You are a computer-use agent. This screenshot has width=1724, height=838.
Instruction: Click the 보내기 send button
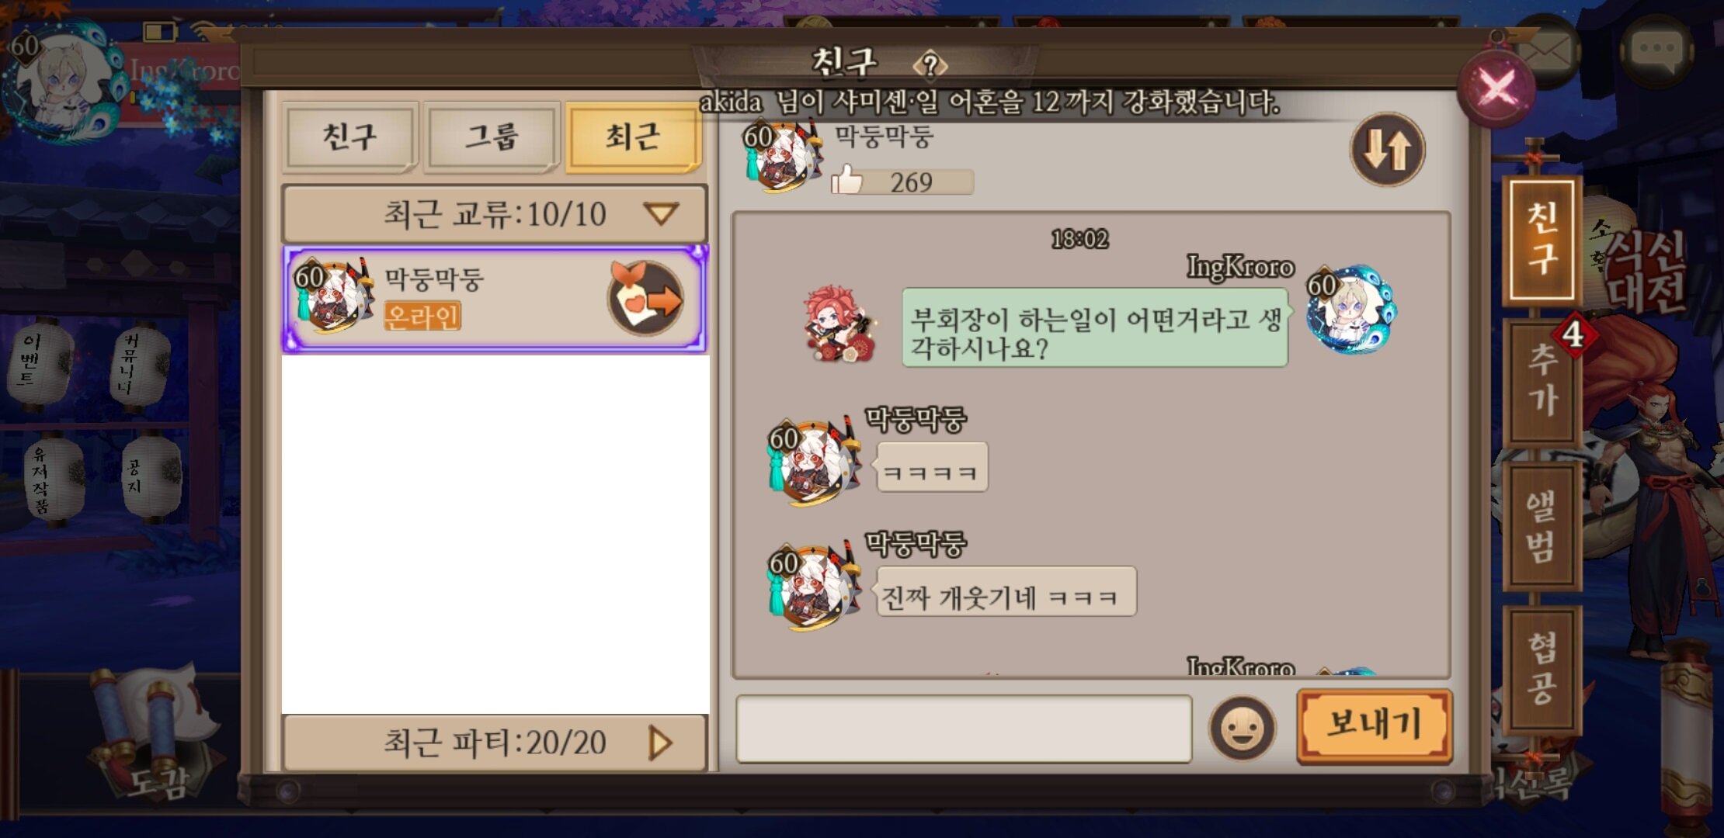pos(1374,725)
